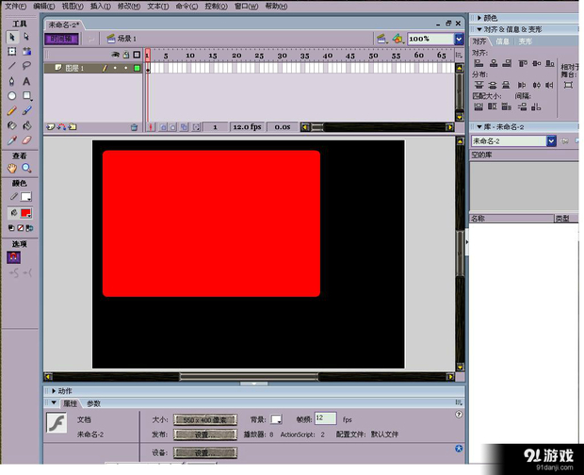Click the 550 x 400 像素 size button
Screen dimensions: 584x475
tap(203, 418)
